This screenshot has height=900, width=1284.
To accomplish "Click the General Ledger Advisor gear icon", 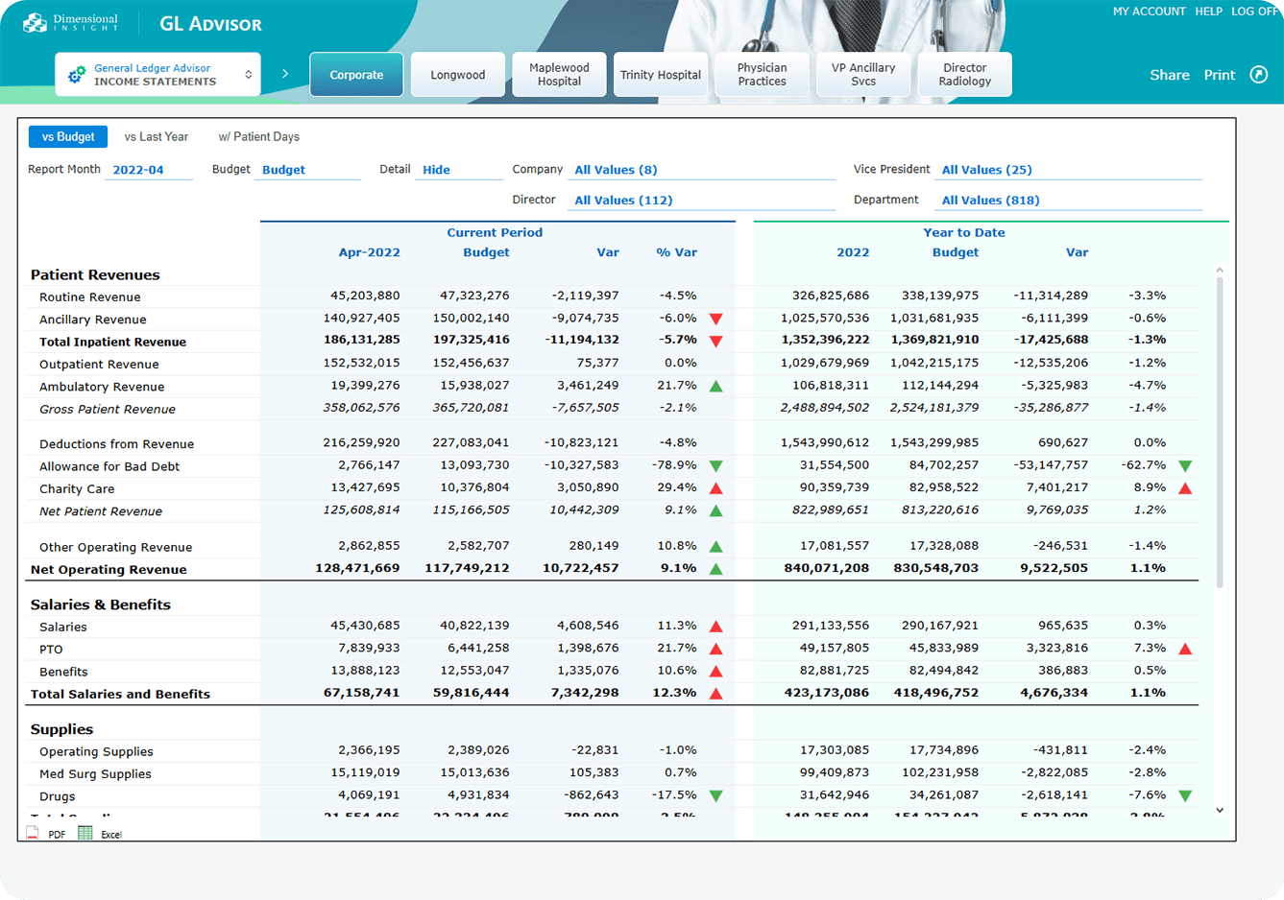I will pos(76,75).
